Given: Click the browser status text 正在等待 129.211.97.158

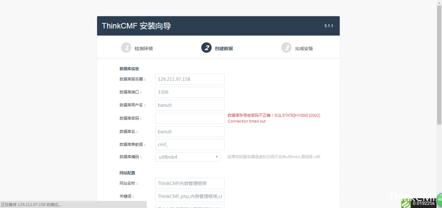Looking at the screenshot, I should coord(31,205).
